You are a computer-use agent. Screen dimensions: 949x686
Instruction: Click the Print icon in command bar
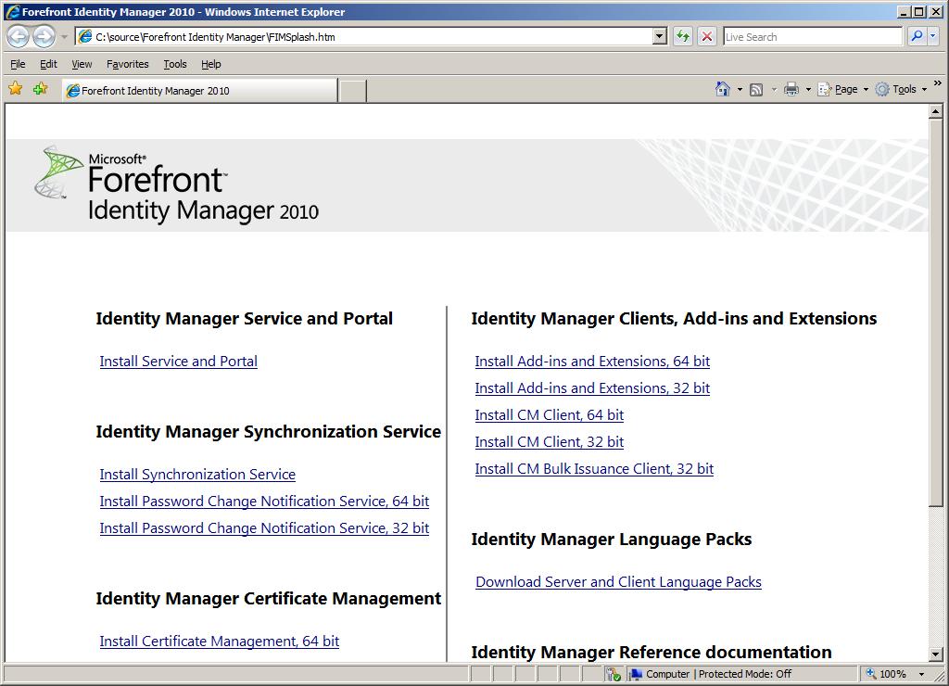click(x=791, y=90)
